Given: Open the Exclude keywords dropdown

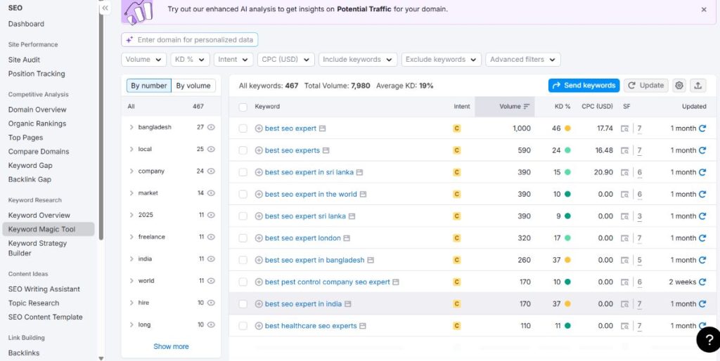Looking at the screenshot, I should 442,60.
